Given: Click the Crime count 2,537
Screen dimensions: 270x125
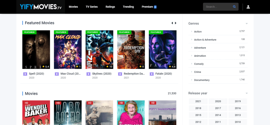Looking at the screenshot, I should click(x=242, y=71).
